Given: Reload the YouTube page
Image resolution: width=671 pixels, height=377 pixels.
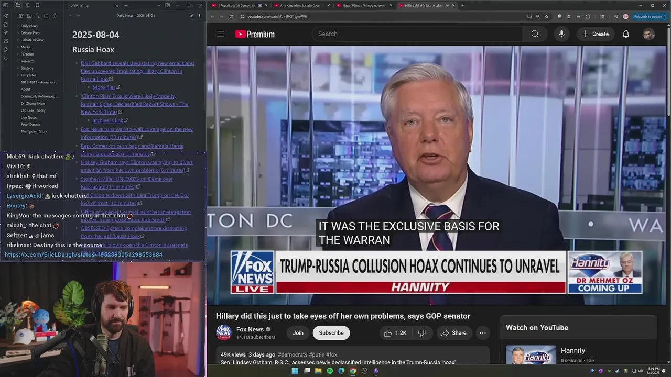Looking at the screenshot, I should [231, 16].
